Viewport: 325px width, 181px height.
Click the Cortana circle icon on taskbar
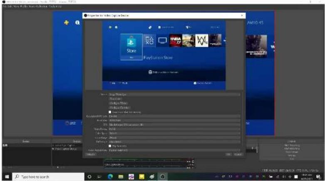(x=89, y=177)
